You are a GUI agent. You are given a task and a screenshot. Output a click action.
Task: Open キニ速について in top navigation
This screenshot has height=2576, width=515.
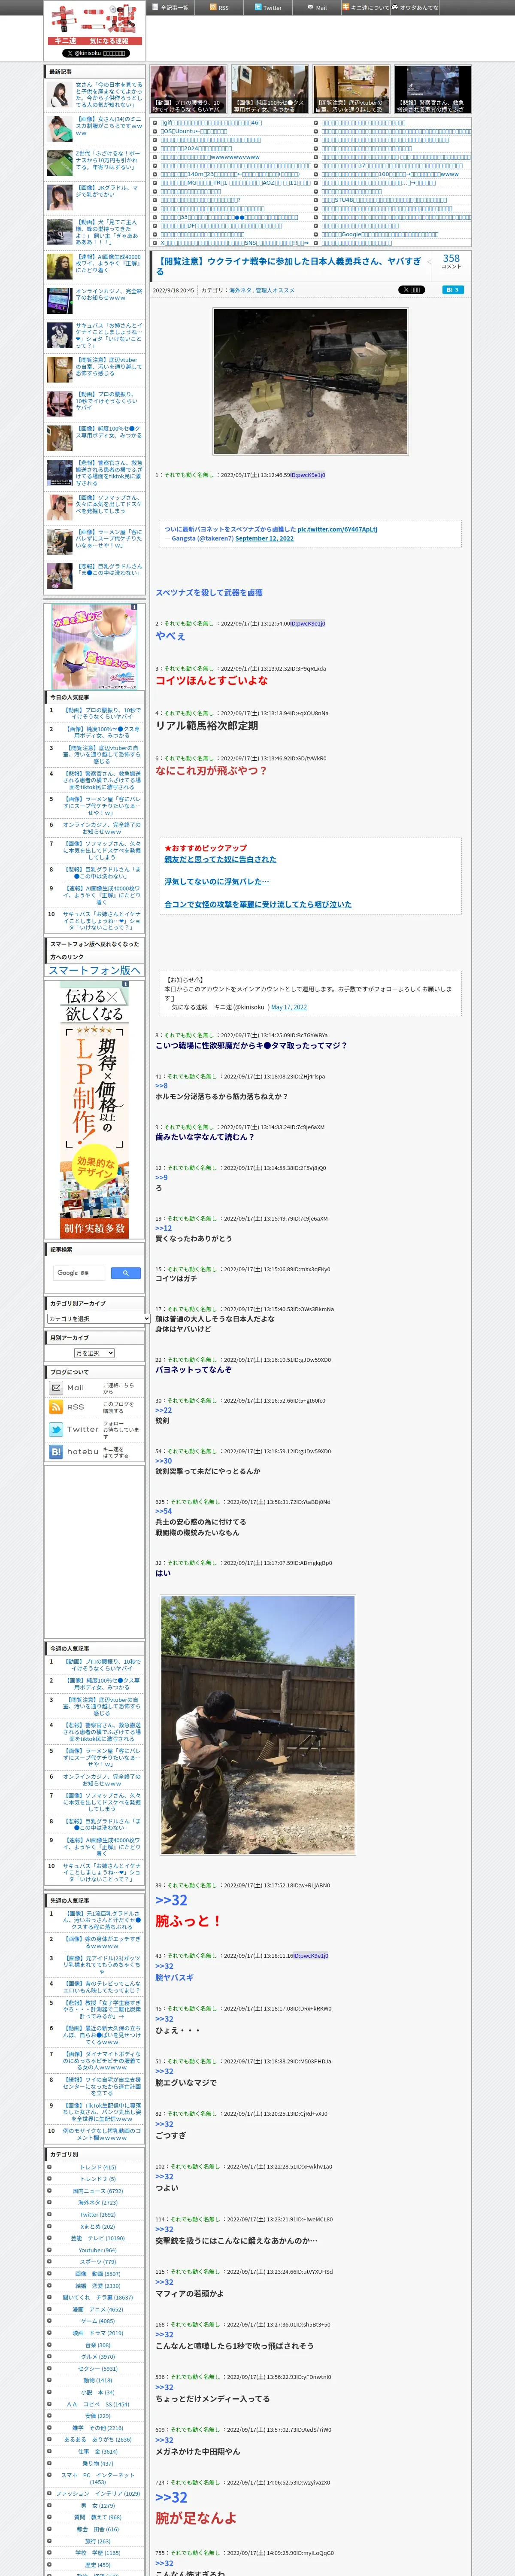(366, 7)
